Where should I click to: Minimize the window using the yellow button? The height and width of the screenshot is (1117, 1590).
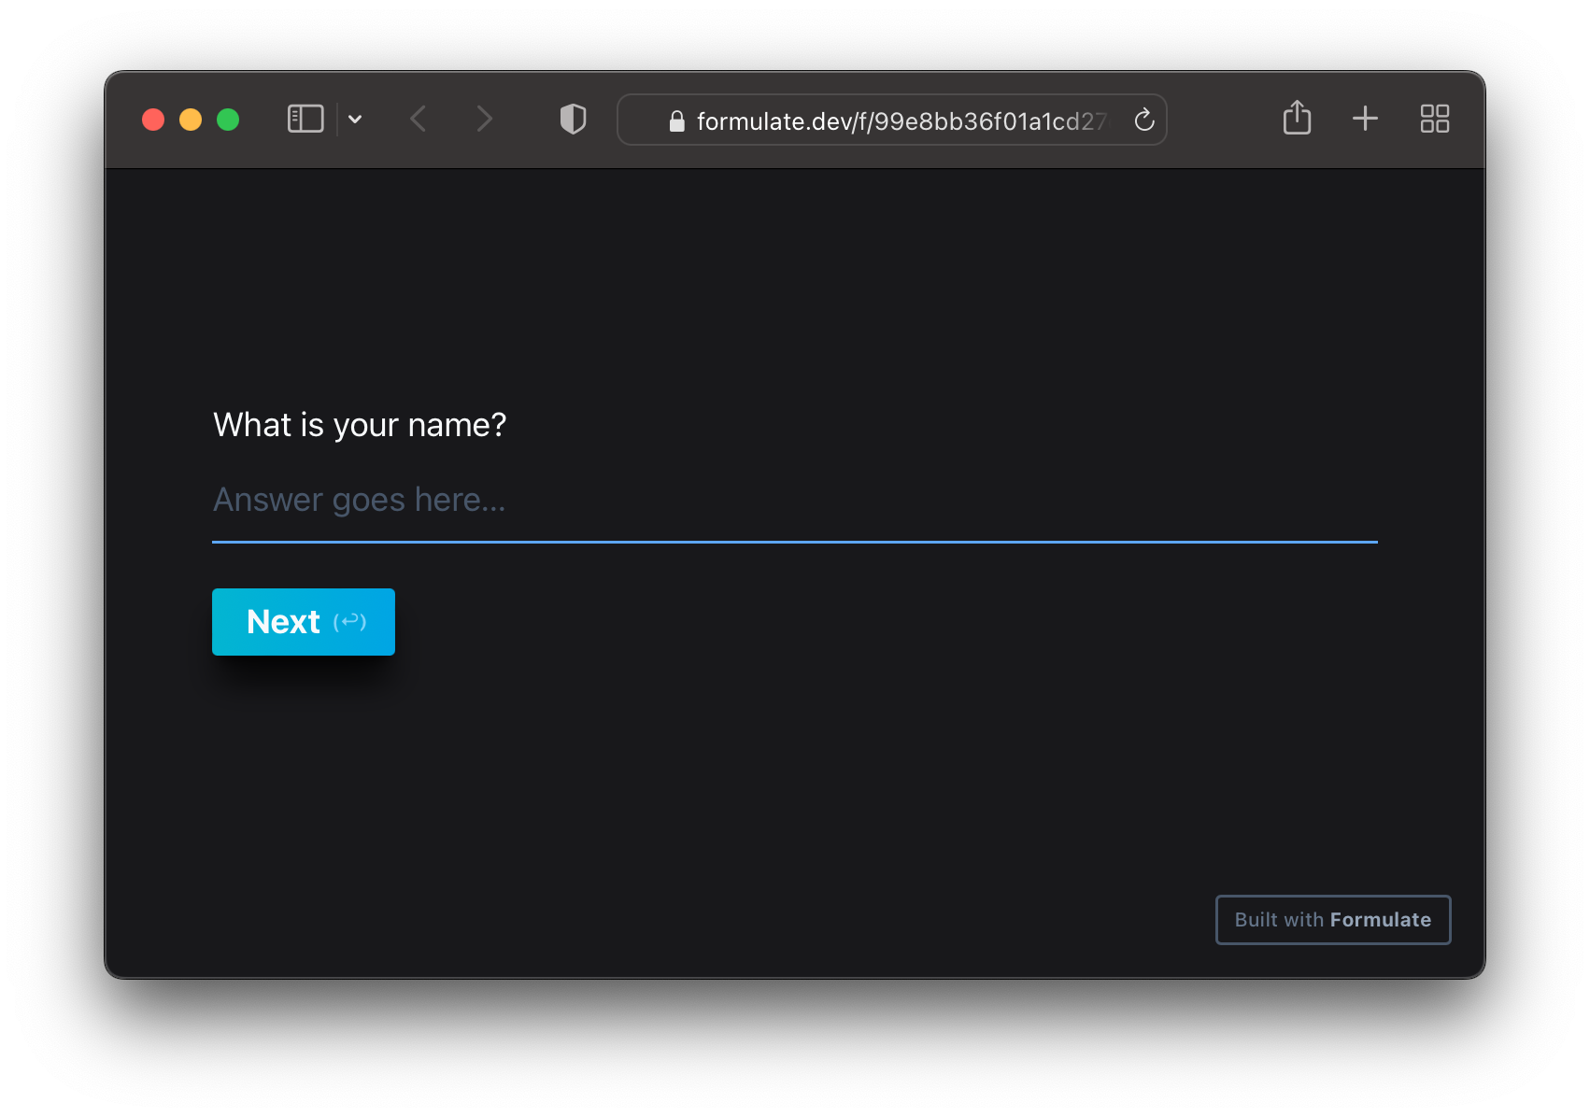[x=191, y=120]
